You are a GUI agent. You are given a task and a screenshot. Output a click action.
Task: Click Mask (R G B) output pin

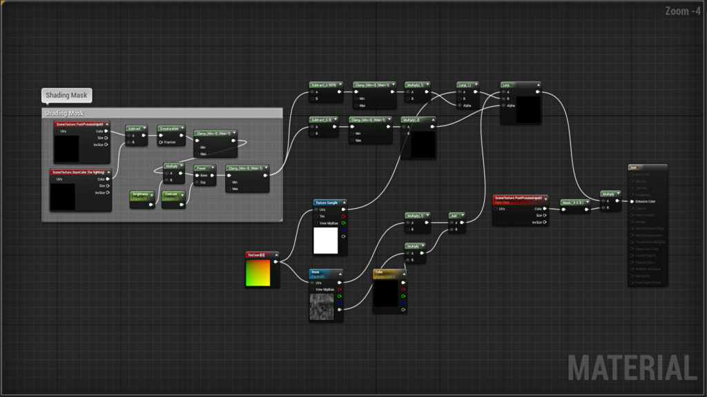coord(587,210)
